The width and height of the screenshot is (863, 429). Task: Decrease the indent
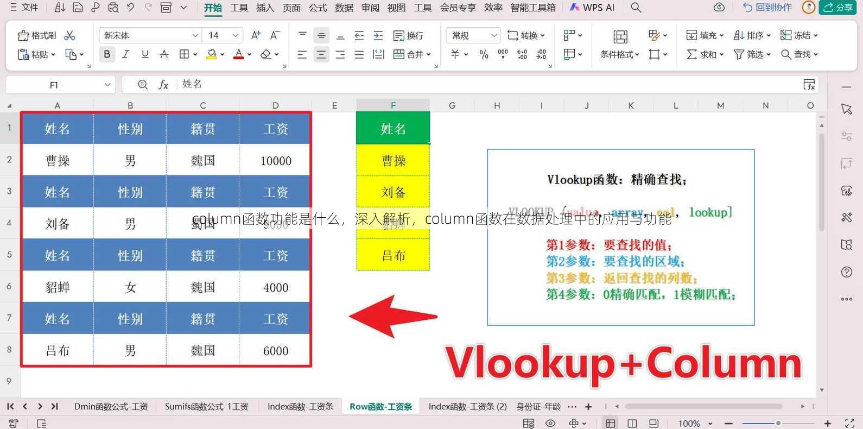(x=359, y=35)
